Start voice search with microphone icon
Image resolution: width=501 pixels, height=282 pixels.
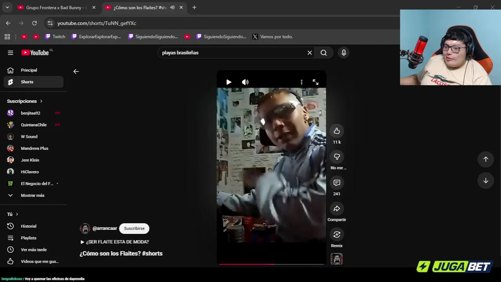pyautogui.click(x=344, y=52)
